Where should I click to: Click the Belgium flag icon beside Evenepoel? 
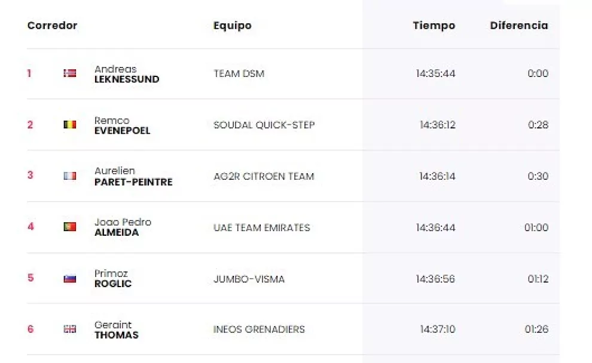[70, 125]
